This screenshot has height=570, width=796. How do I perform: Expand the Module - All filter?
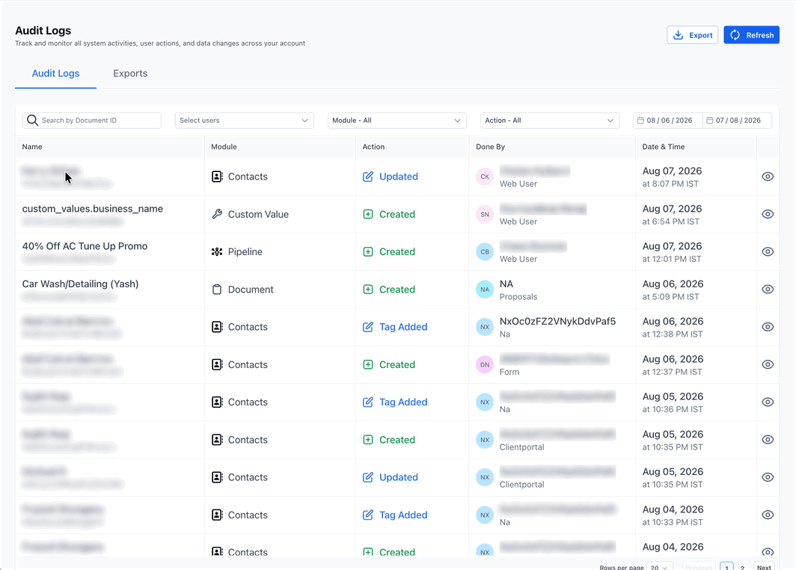(x=397, y=120)
